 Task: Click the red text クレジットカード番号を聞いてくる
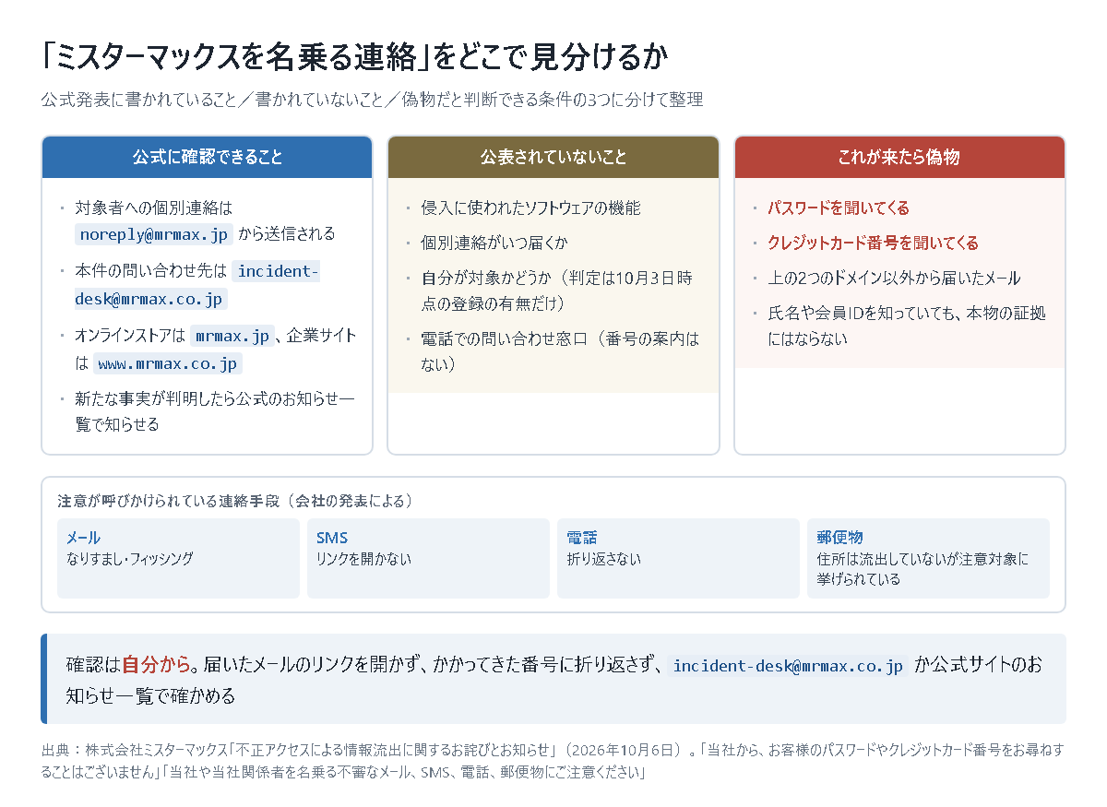pyautogui.click(x=873, y=243)
